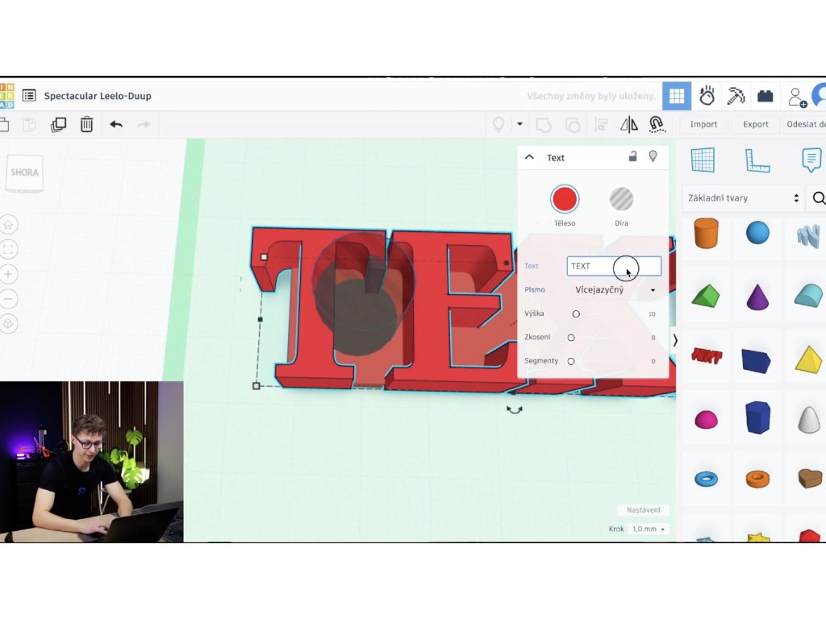Pick the orange cylinder shape
The width and height of the screenshot is (826, 619).
[x=706, y=233]
